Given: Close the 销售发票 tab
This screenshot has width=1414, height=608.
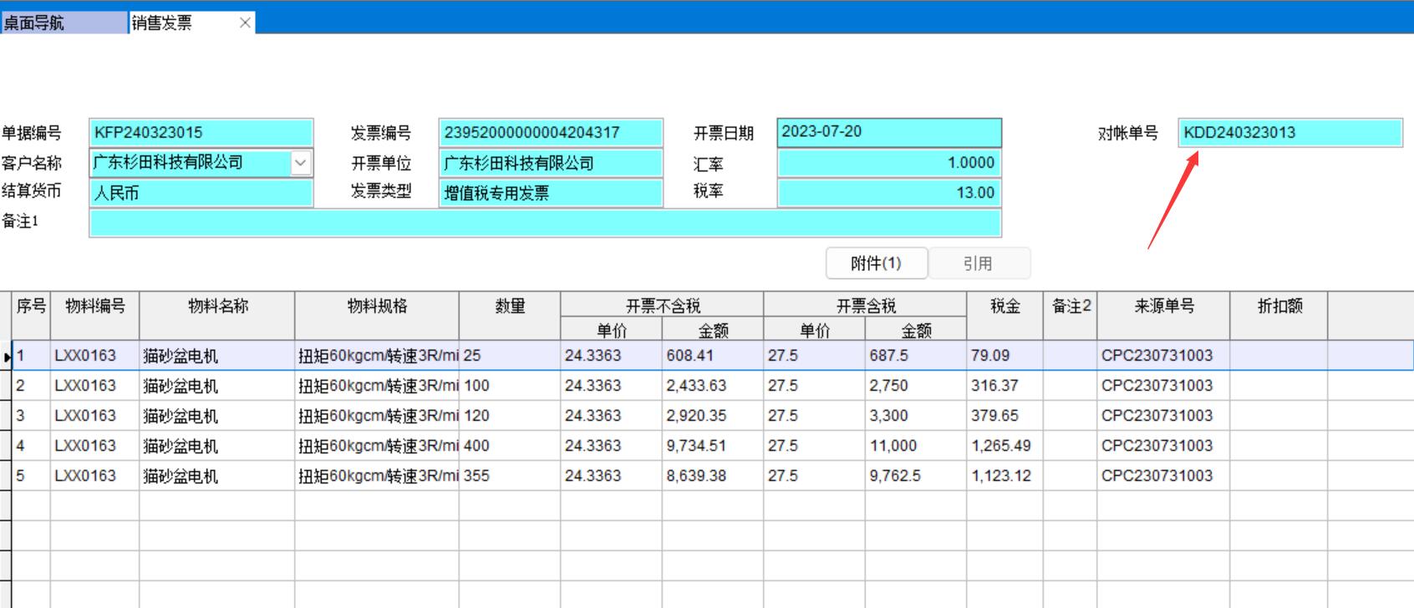Looking at the screenshot, I should point(244,23).
